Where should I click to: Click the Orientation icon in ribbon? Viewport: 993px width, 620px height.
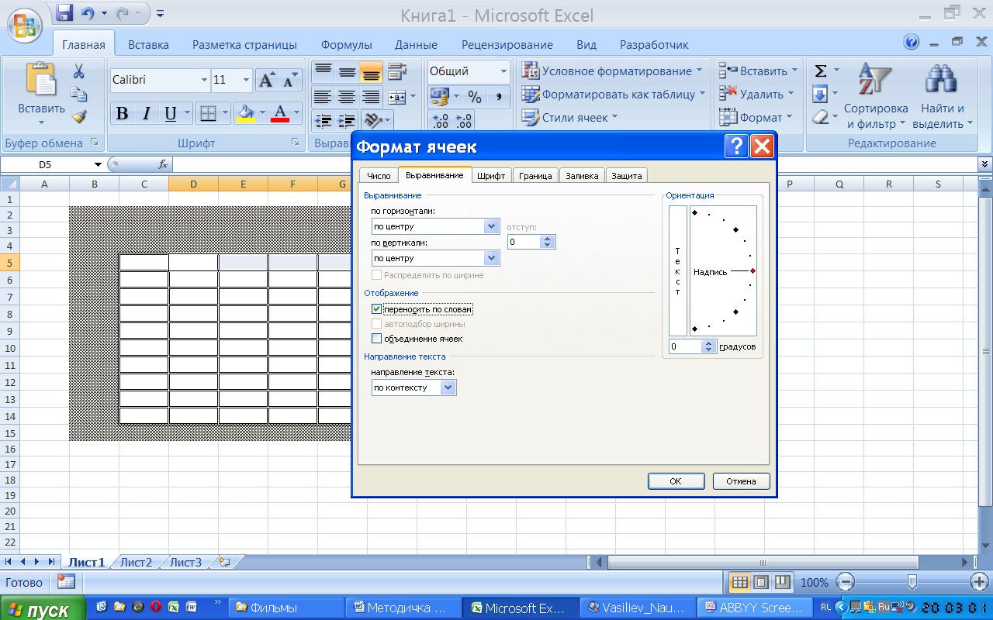coord(372,121)
